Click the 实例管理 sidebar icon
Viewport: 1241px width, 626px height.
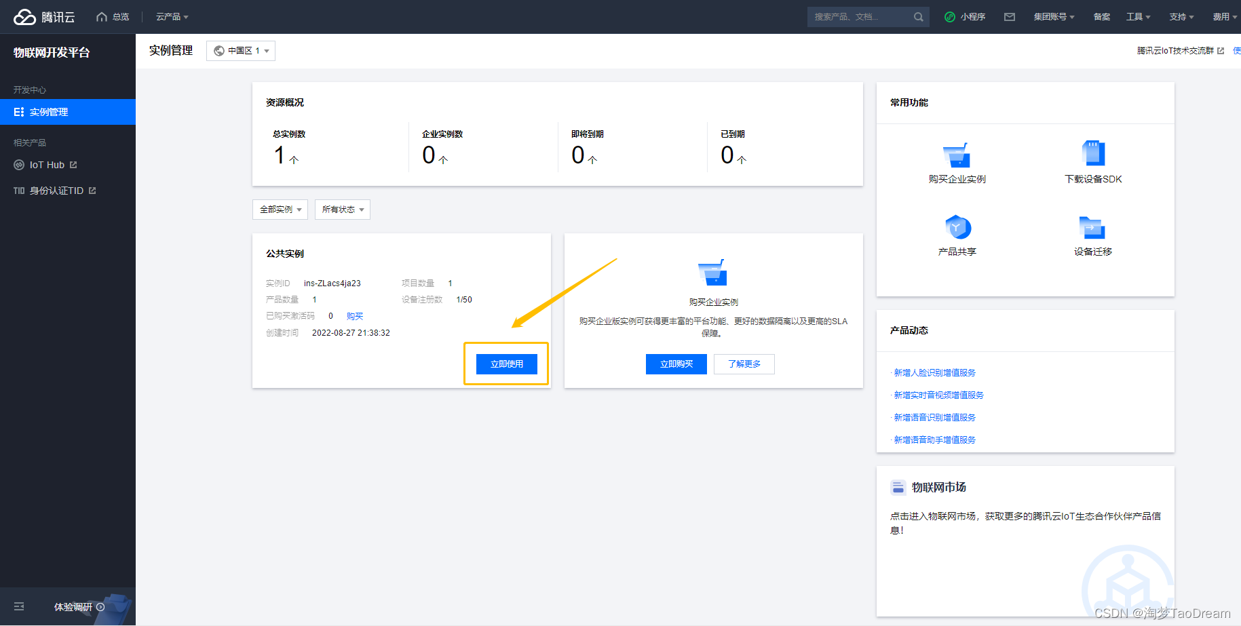point(19,112)
